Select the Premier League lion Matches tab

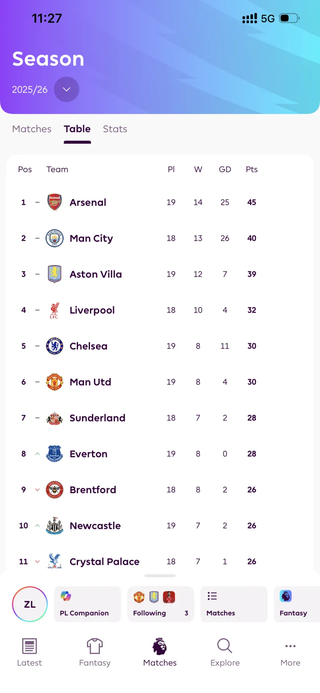coord(160,652)
